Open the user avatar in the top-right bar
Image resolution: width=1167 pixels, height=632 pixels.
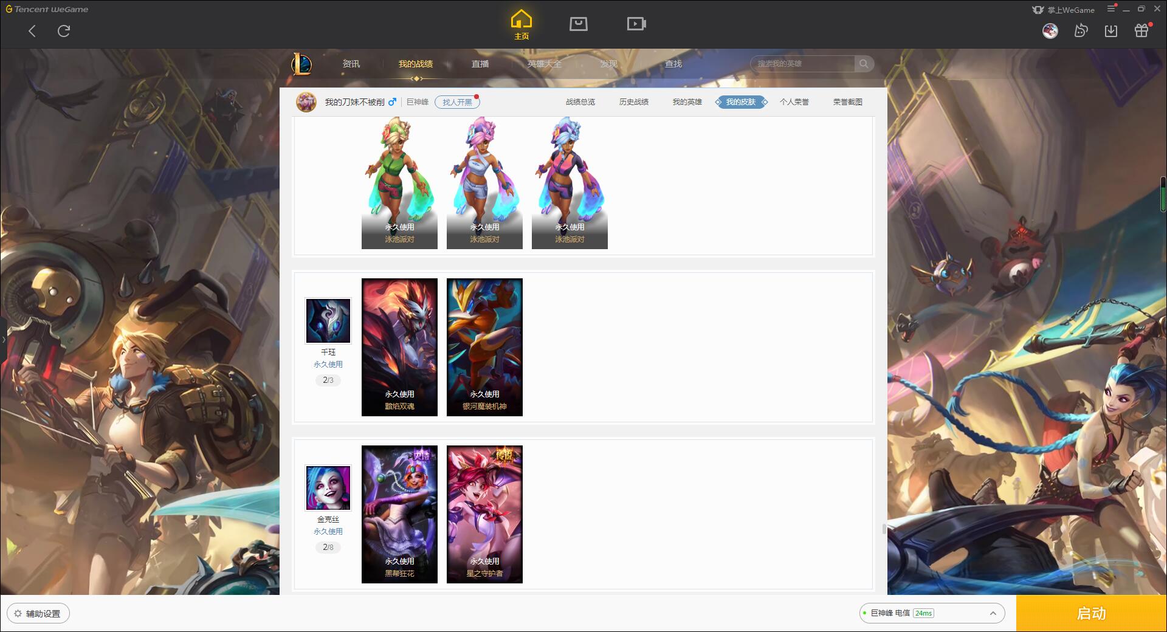(x=1050, y=30)
